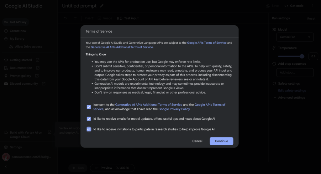Open Generative AI APIs Additional Terms link beside consent checkbox
Viewport: 321px width, 174px height.
(149, 105)
